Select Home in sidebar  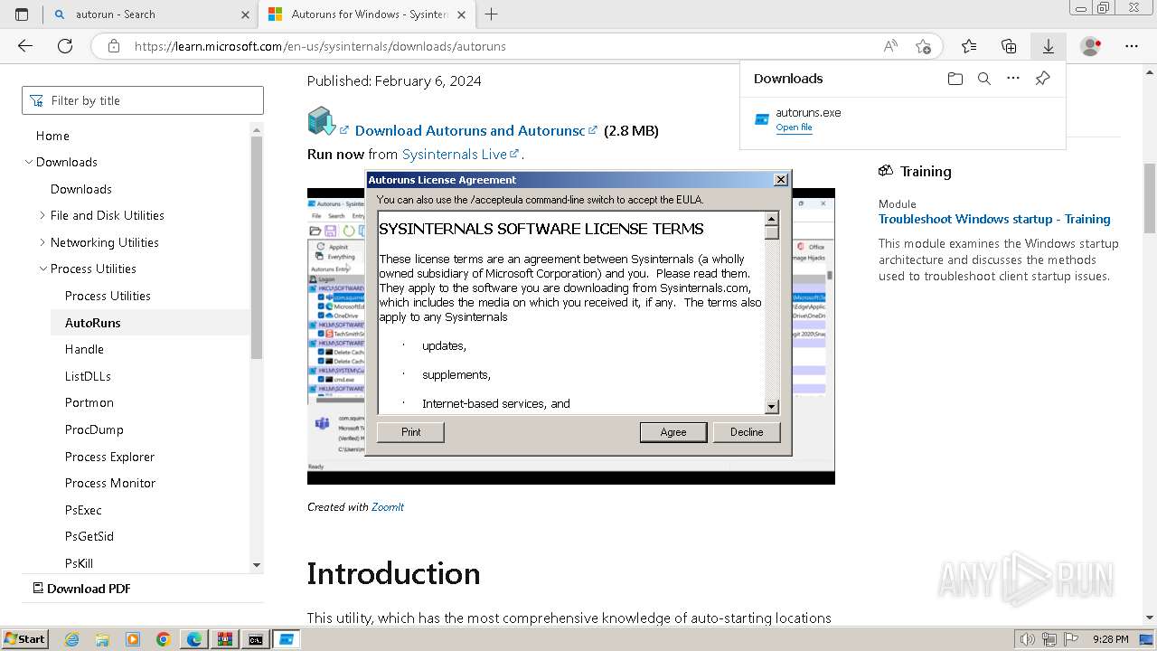click(x=52, y=136)
